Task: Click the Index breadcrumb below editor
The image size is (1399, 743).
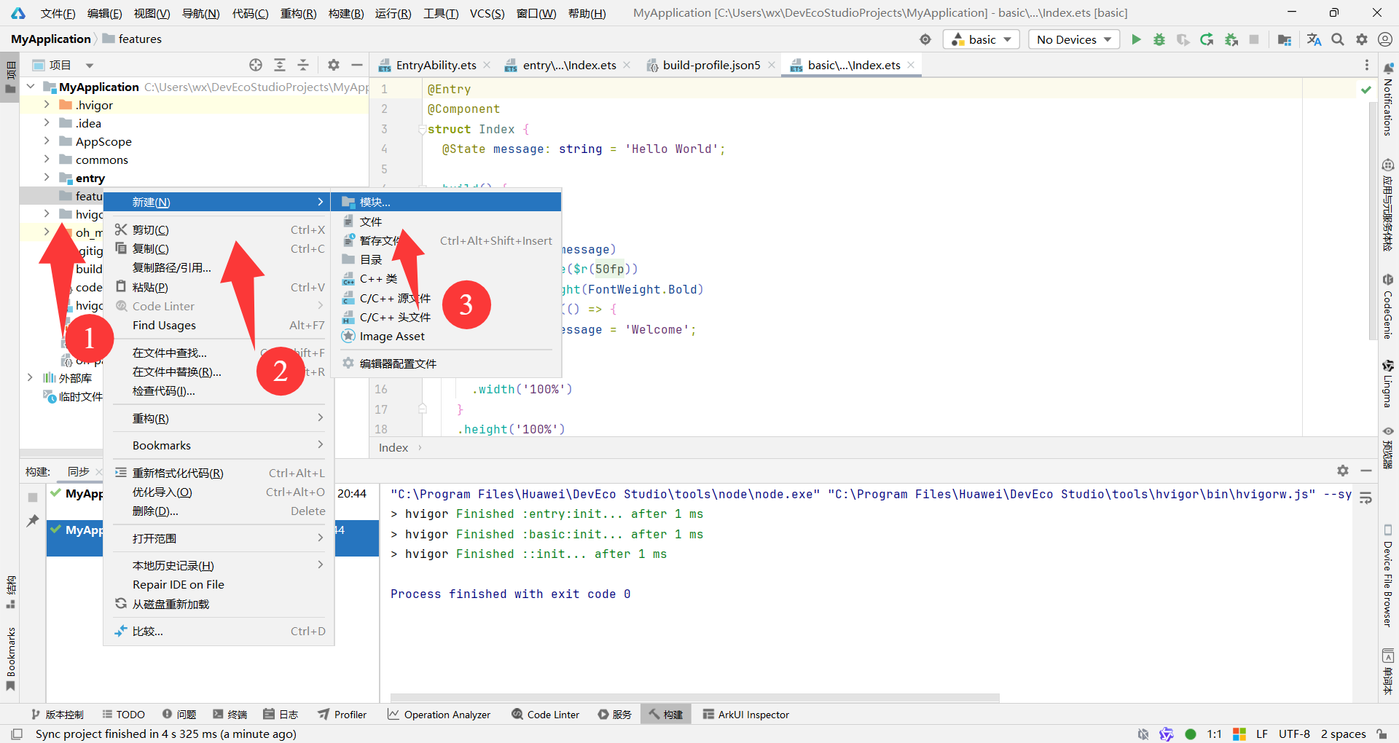Action: [x=393, y=447]
